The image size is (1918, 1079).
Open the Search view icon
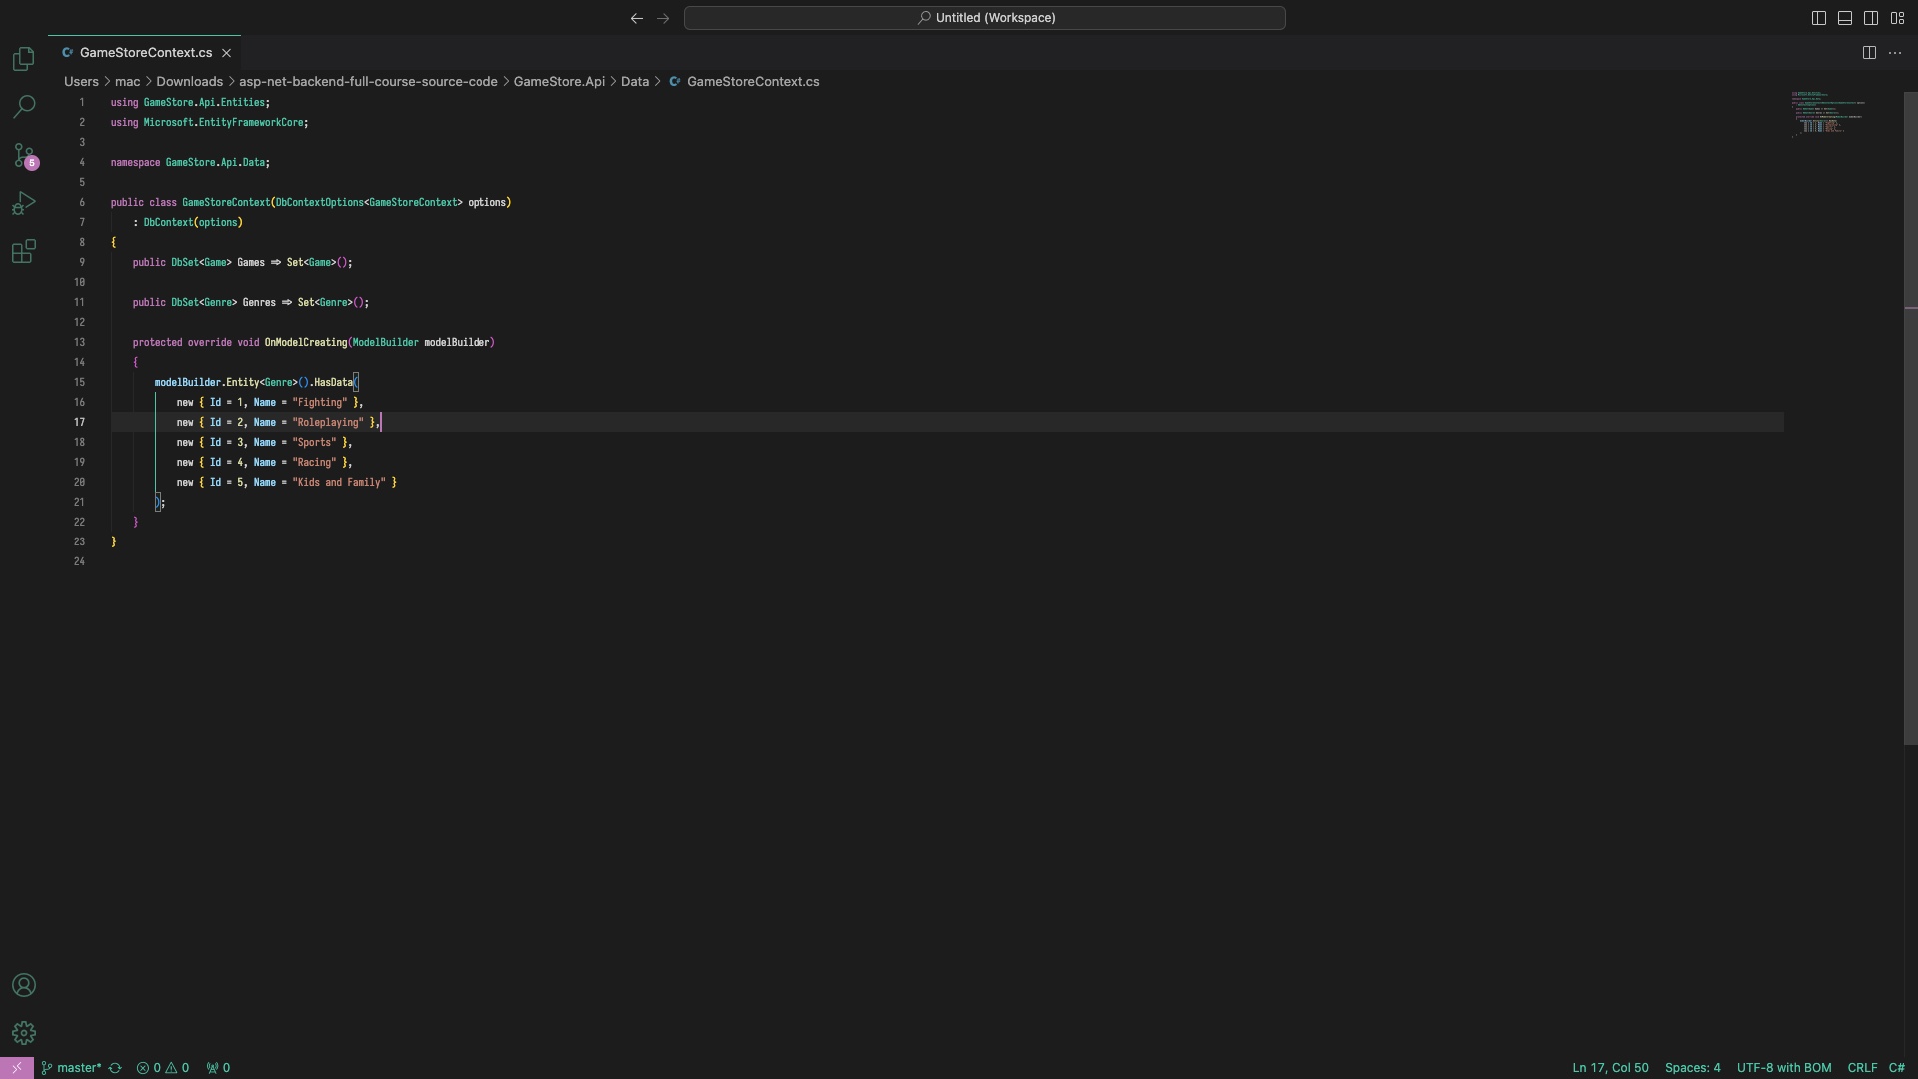point(24,107)
